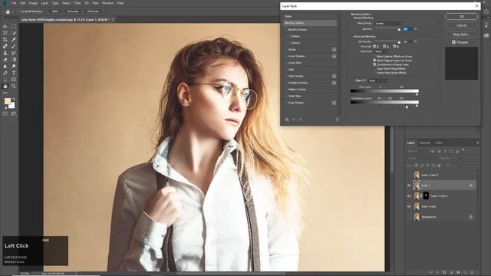Select the Rectangle shape tool
This screenshot has height=276, width=491.
click(x=14, y=80)
